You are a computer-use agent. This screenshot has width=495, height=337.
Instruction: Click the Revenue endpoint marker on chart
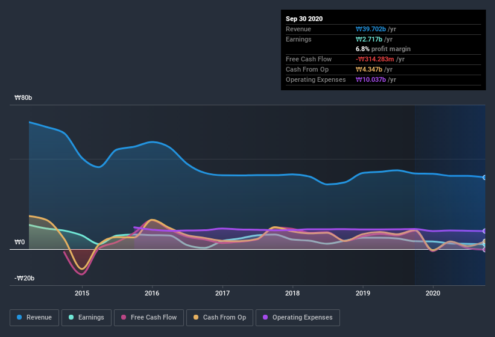click(485, 178)
